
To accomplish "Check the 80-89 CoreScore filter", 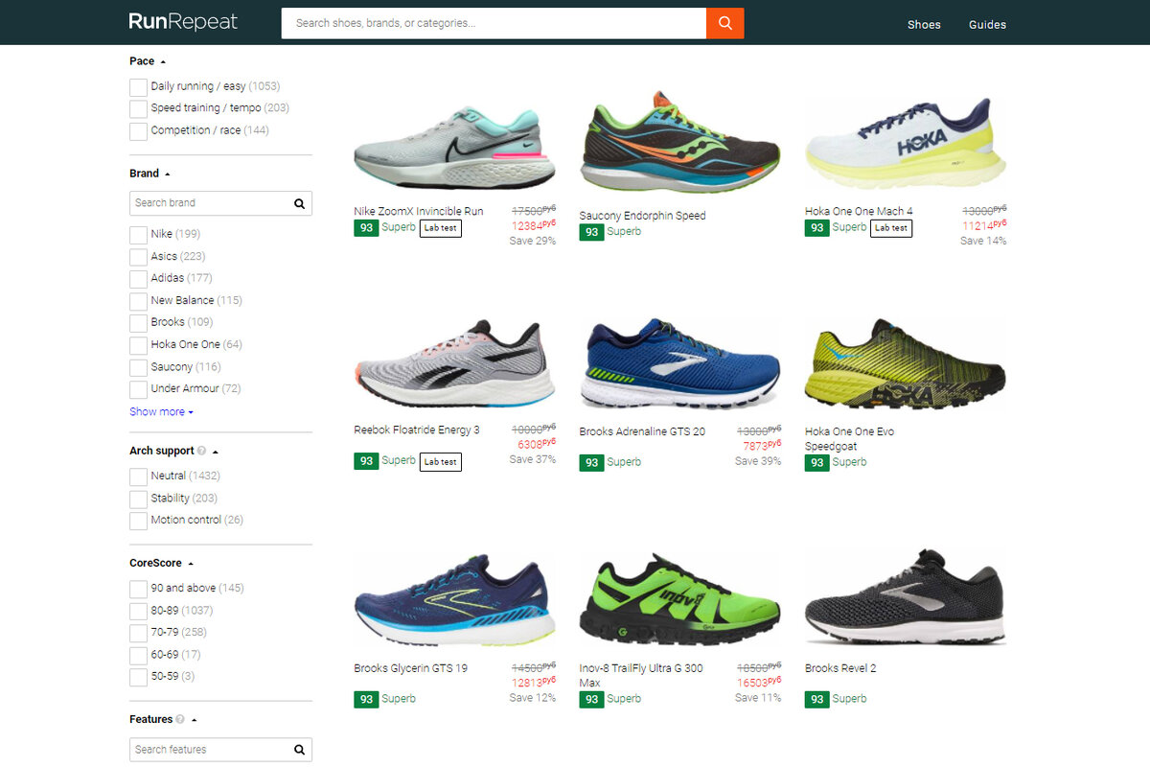I will point(138,611).
